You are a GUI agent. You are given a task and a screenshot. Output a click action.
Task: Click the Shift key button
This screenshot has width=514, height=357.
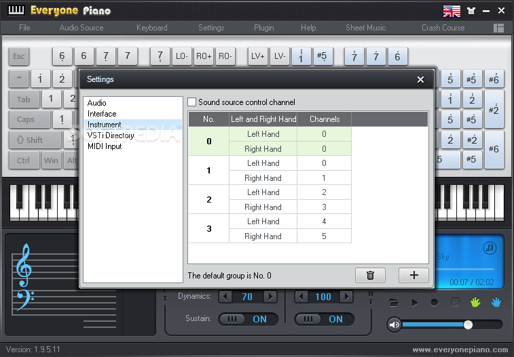35,140
